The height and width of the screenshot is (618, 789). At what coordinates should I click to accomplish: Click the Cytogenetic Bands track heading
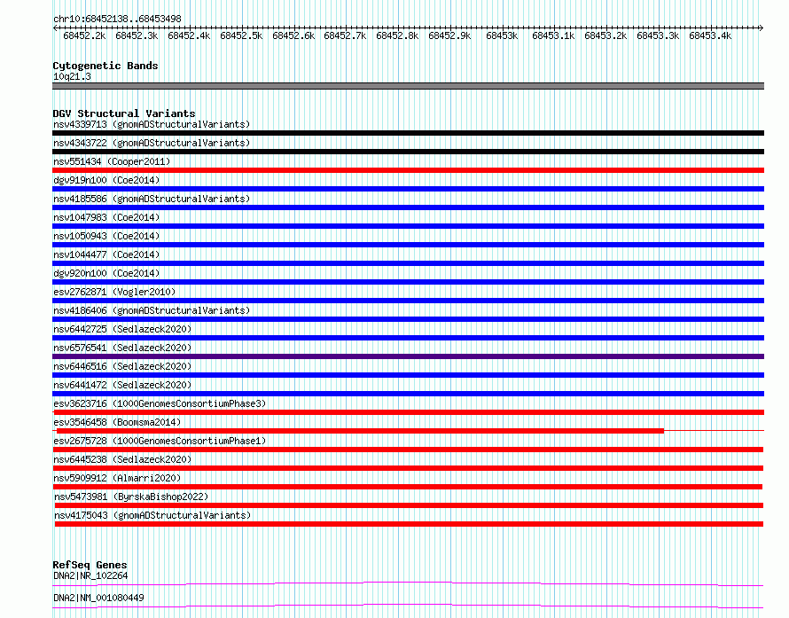(105, 66)
